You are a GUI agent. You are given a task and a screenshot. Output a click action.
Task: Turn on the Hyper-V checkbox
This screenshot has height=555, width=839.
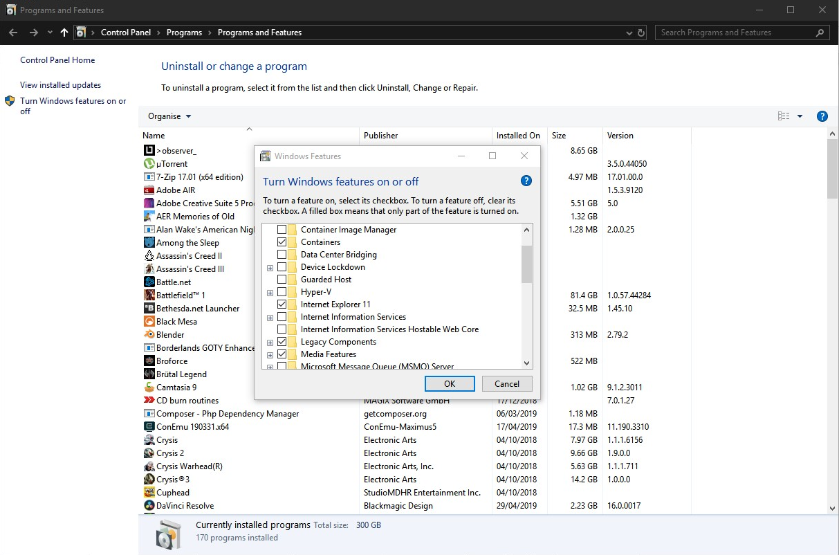coord(282,291)
